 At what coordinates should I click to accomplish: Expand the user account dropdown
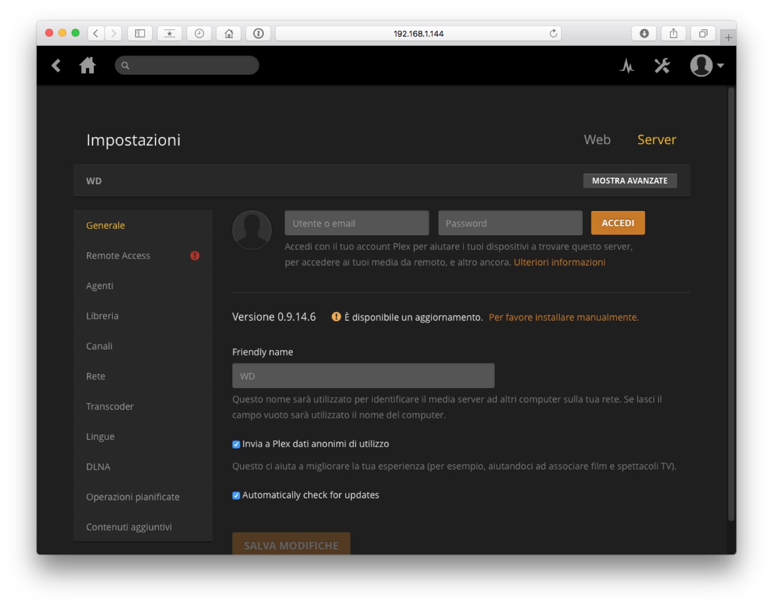coord(707,66)
